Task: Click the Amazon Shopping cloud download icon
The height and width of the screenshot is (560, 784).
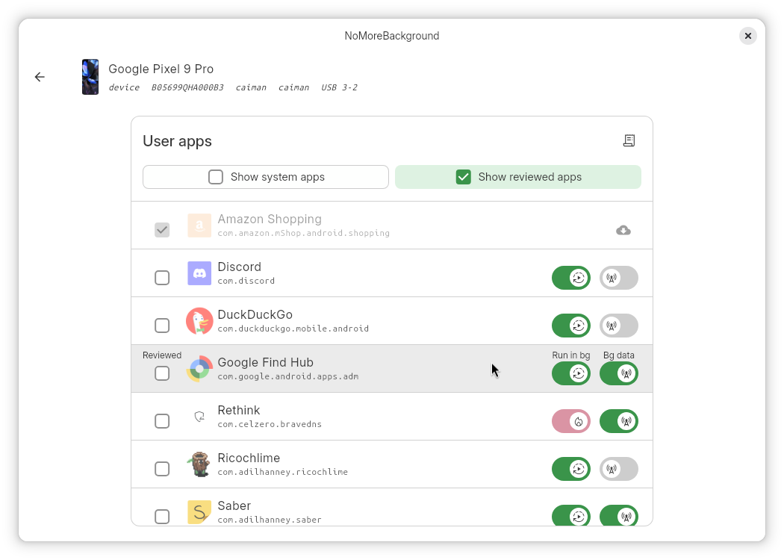Action: (623, 230)
